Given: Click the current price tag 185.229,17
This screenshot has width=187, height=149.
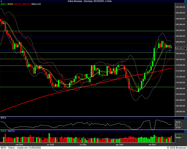Looking at the screenshot, I should tap(181, 48).
